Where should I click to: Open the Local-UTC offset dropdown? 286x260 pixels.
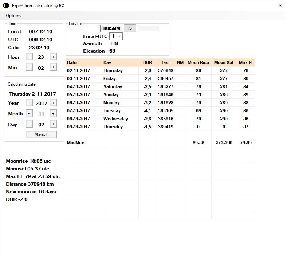pyautogui.click(x=116, y=36)
